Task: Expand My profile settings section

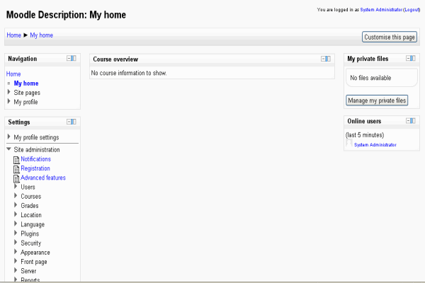Action: coord(9,137)
